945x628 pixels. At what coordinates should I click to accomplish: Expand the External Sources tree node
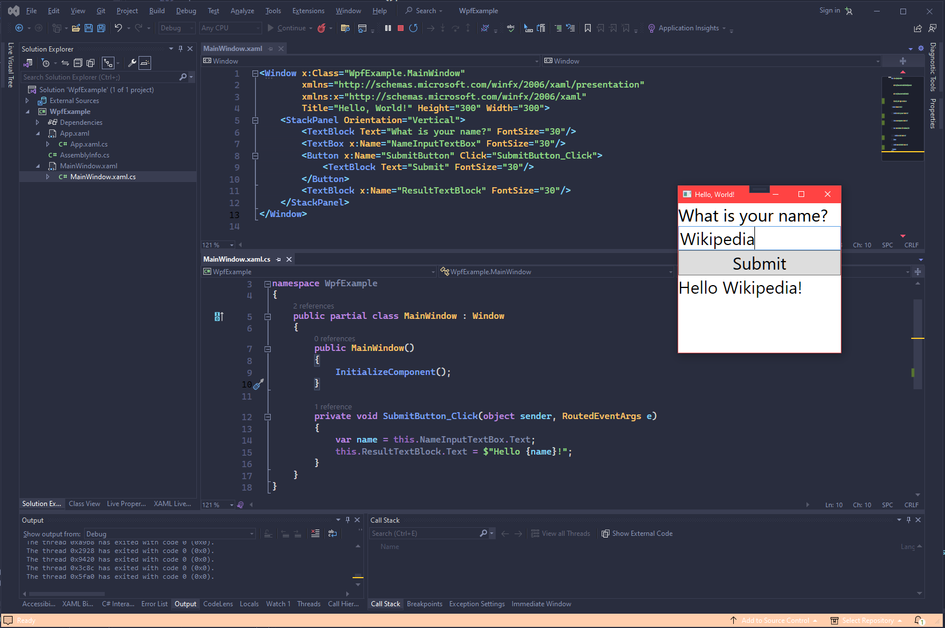(x=27, y=101)
